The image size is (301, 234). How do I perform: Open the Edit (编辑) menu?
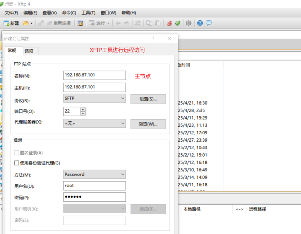tap(30, 13)
